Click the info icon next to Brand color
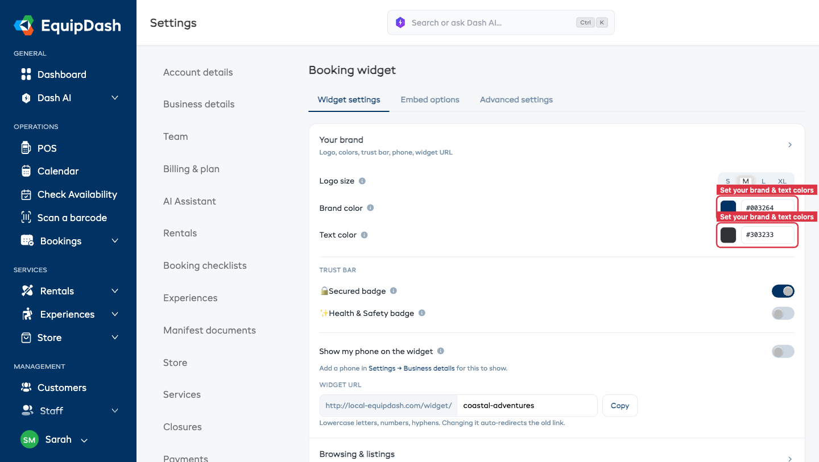 tap(370, 208)
